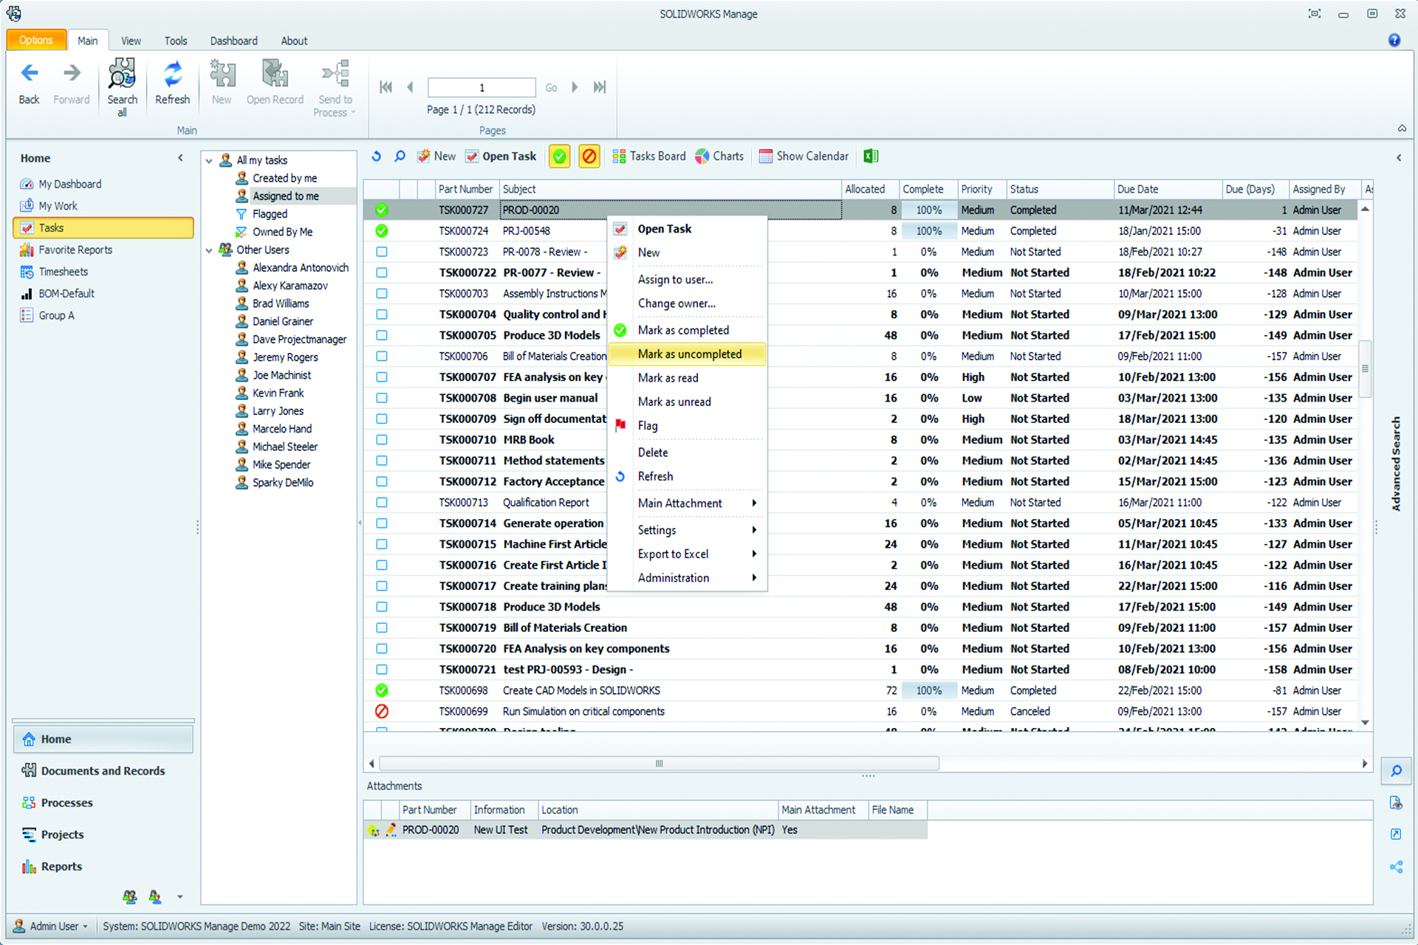
Task: Sort by Due Date column header
Action: (1168, 189)
